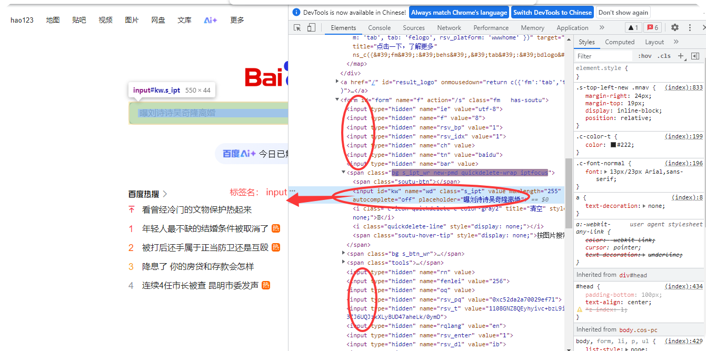The height and width of the screenshot is (351, 706).
Task: Open the (index):199 source link
Action: click(684, 136)
